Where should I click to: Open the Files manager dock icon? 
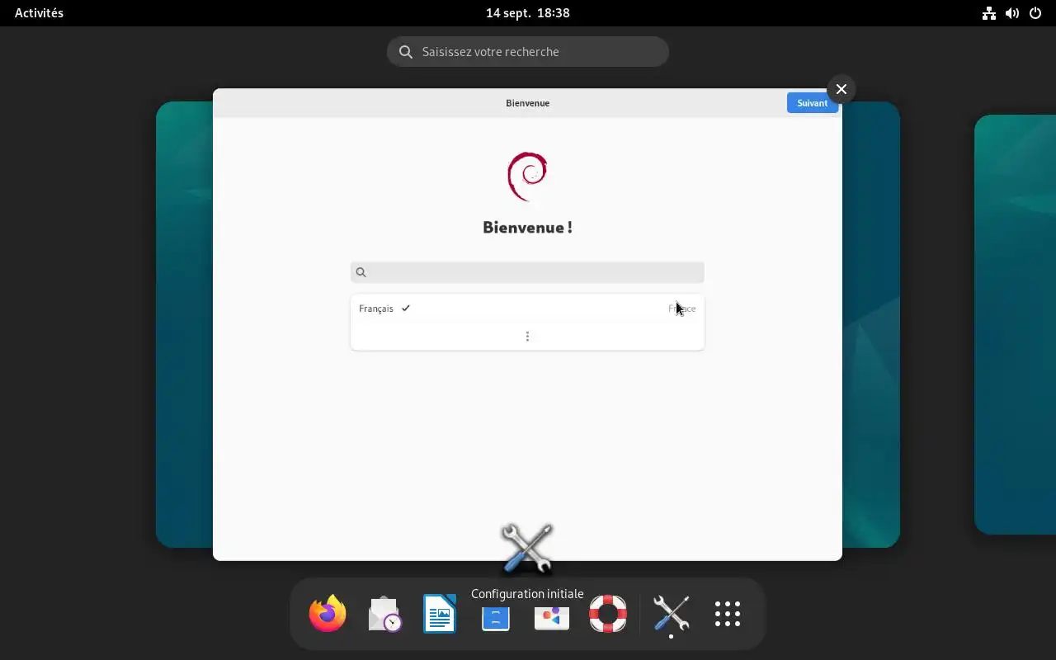(496, 617)
